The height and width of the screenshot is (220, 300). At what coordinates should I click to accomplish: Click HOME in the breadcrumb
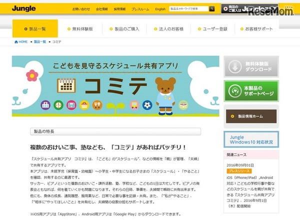click(23, 42)
